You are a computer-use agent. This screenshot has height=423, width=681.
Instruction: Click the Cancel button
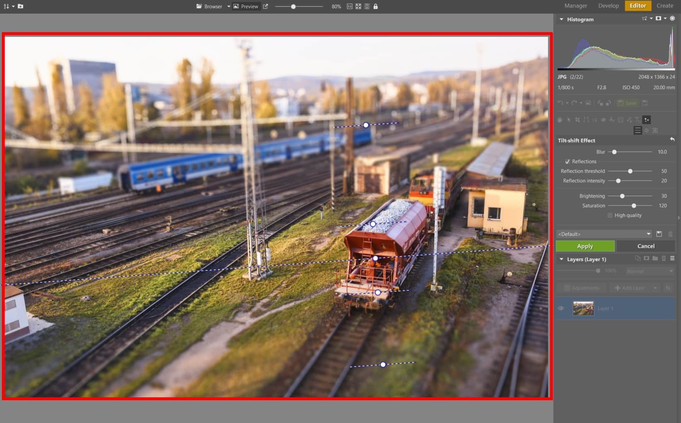click(646, 246)
